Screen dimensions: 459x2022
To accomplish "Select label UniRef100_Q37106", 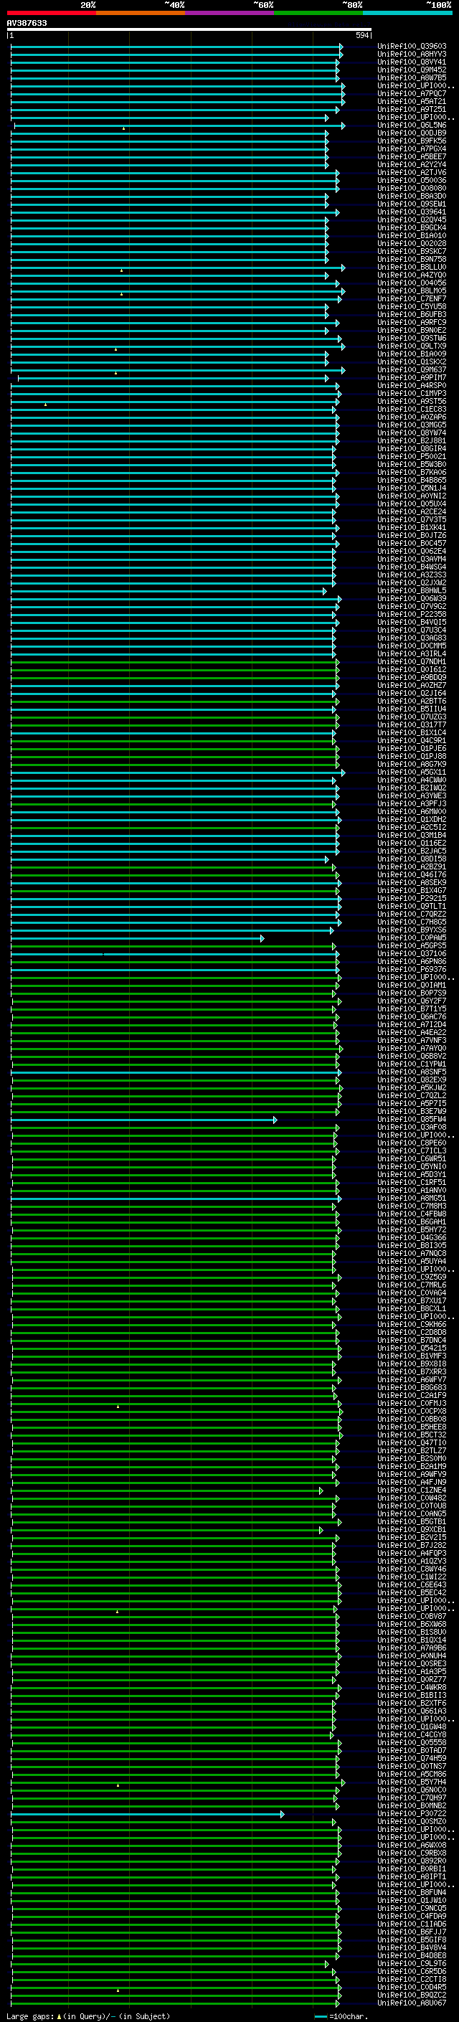I will click(x=412, y=954).
